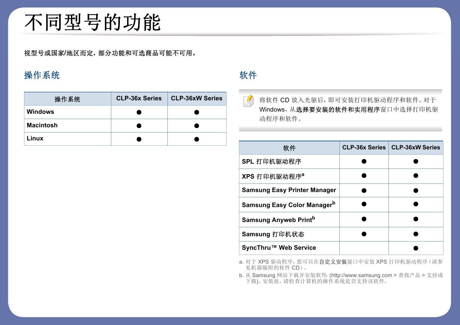
Task: Click the note icon beside the software CD notice
Action: coord(248,101)
